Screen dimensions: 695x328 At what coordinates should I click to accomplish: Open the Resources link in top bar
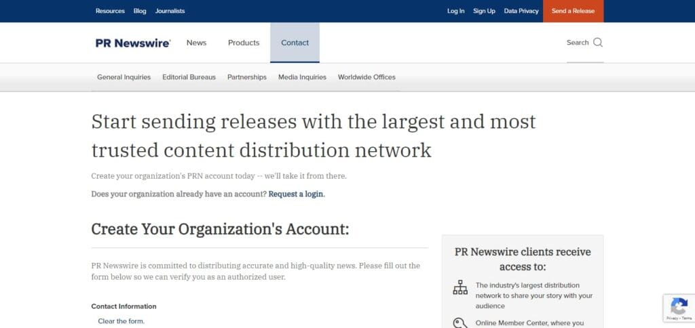coord(110,11)
